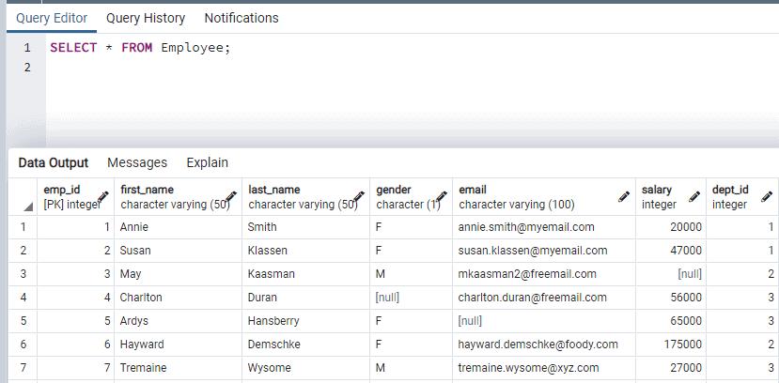The image size is (779, 383).
Task: Select the Query Editor tab
Action: coord(52,18)
